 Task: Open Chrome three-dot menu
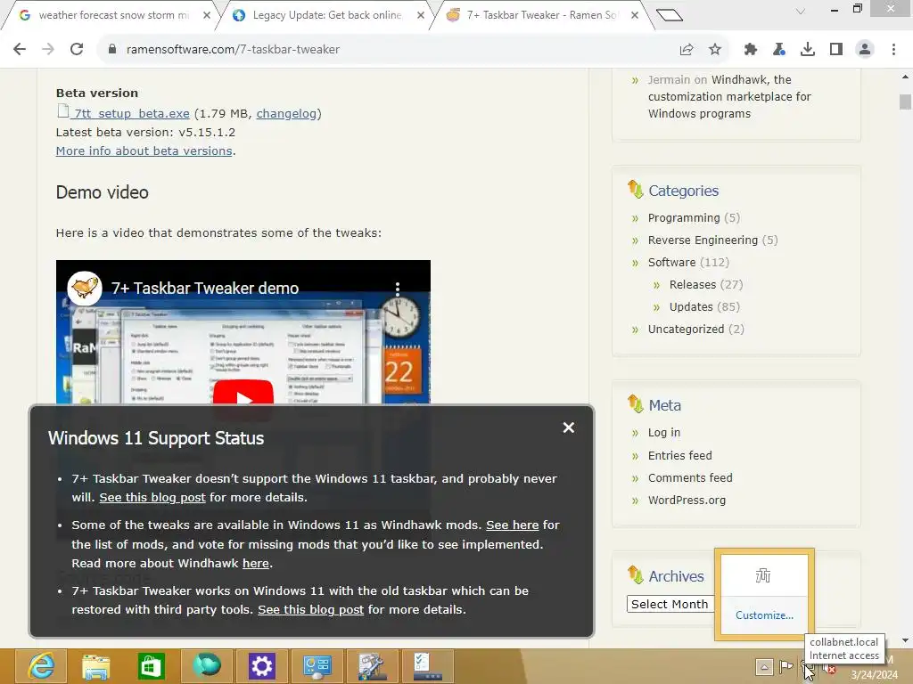pyautogui.click(x=893, y=50)
